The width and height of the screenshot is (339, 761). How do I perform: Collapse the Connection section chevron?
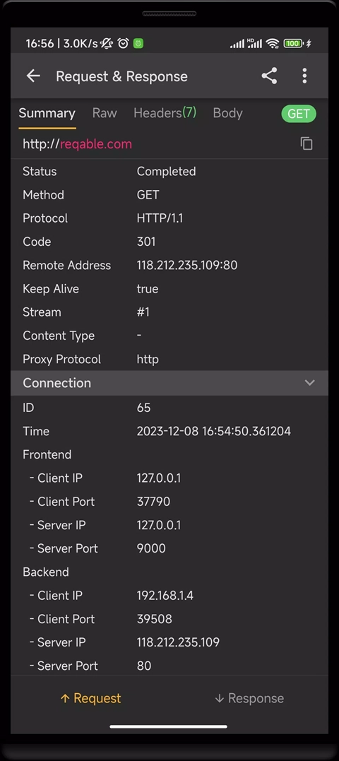[x=309, y=383]
